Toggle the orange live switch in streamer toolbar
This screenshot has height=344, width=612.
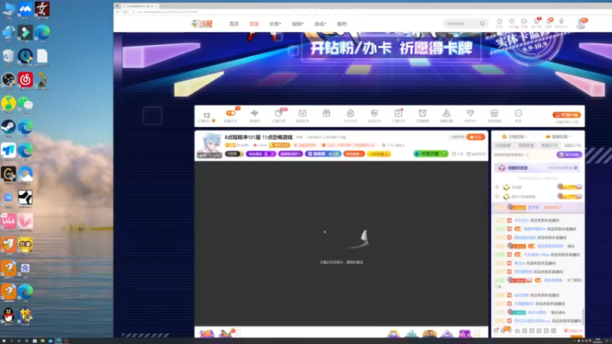[x=231, y=113]
